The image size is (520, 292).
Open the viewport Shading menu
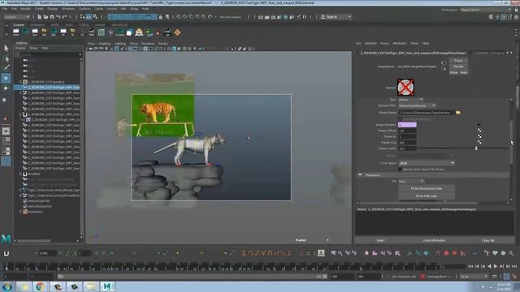click(x=104, y=44)
